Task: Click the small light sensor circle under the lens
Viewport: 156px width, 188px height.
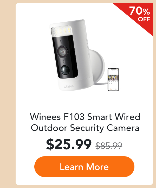Action: coord(64,61)
